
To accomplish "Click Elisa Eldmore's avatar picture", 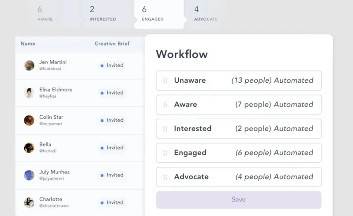I will pos(29,93).
